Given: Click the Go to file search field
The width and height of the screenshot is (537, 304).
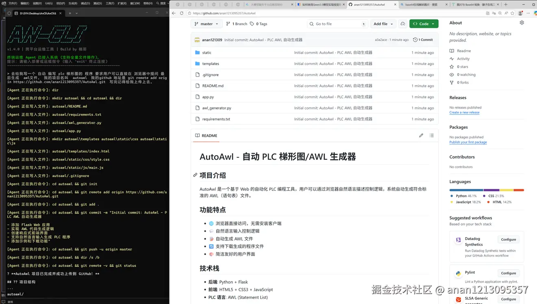Looking at the screenshot, I should [337, 24].
